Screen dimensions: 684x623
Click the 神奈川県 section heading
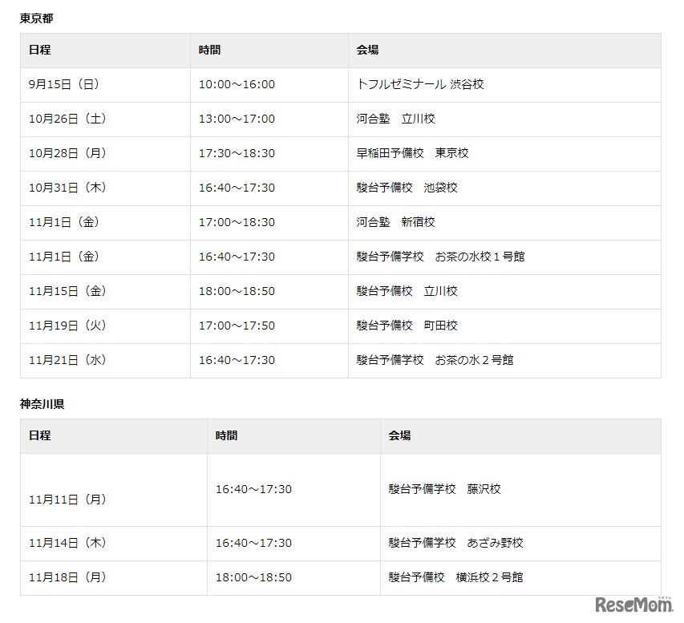click(x=42, y=404)
